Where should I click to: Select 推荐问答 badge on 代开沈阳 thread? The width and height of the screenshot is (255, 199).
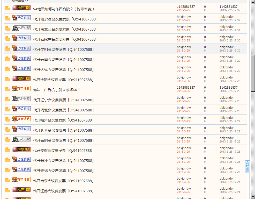[21, 79]
